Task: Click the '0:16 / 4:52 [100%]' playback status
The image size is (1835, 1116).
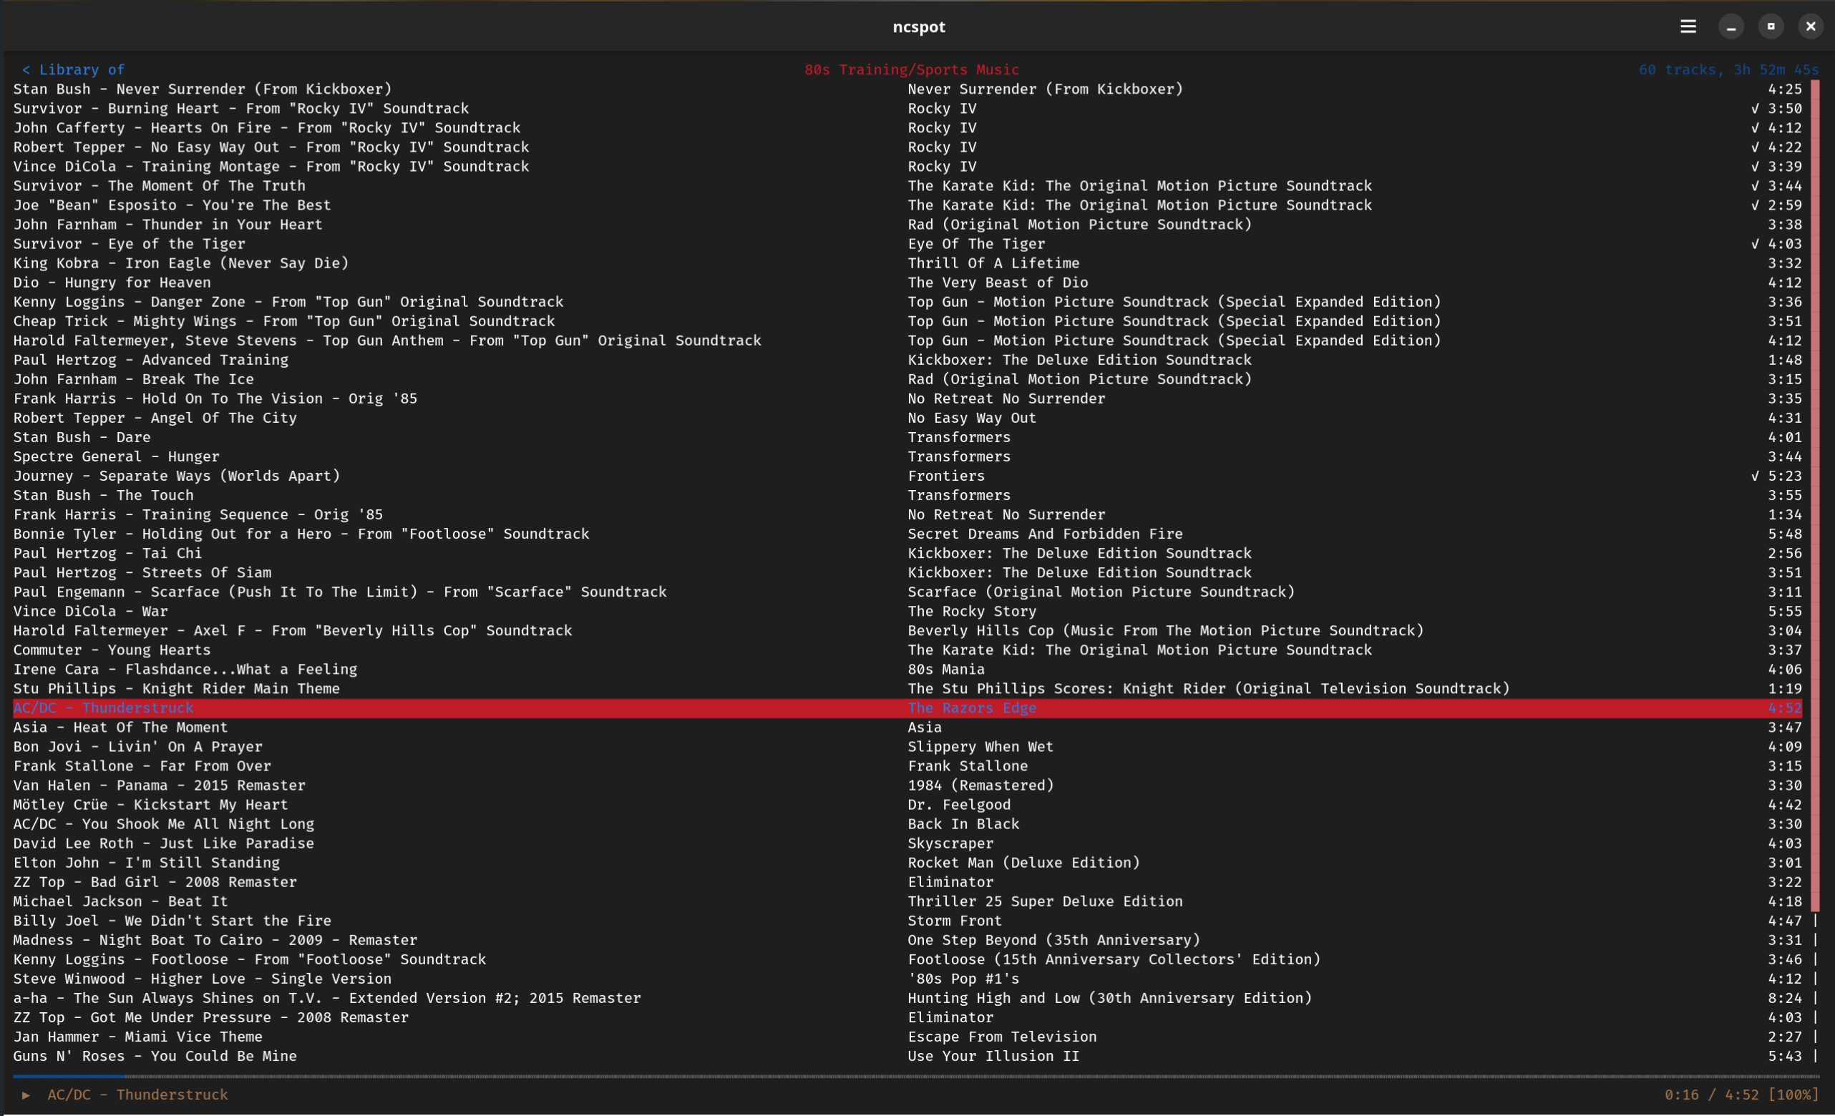Action: tap(1742, 1095)
